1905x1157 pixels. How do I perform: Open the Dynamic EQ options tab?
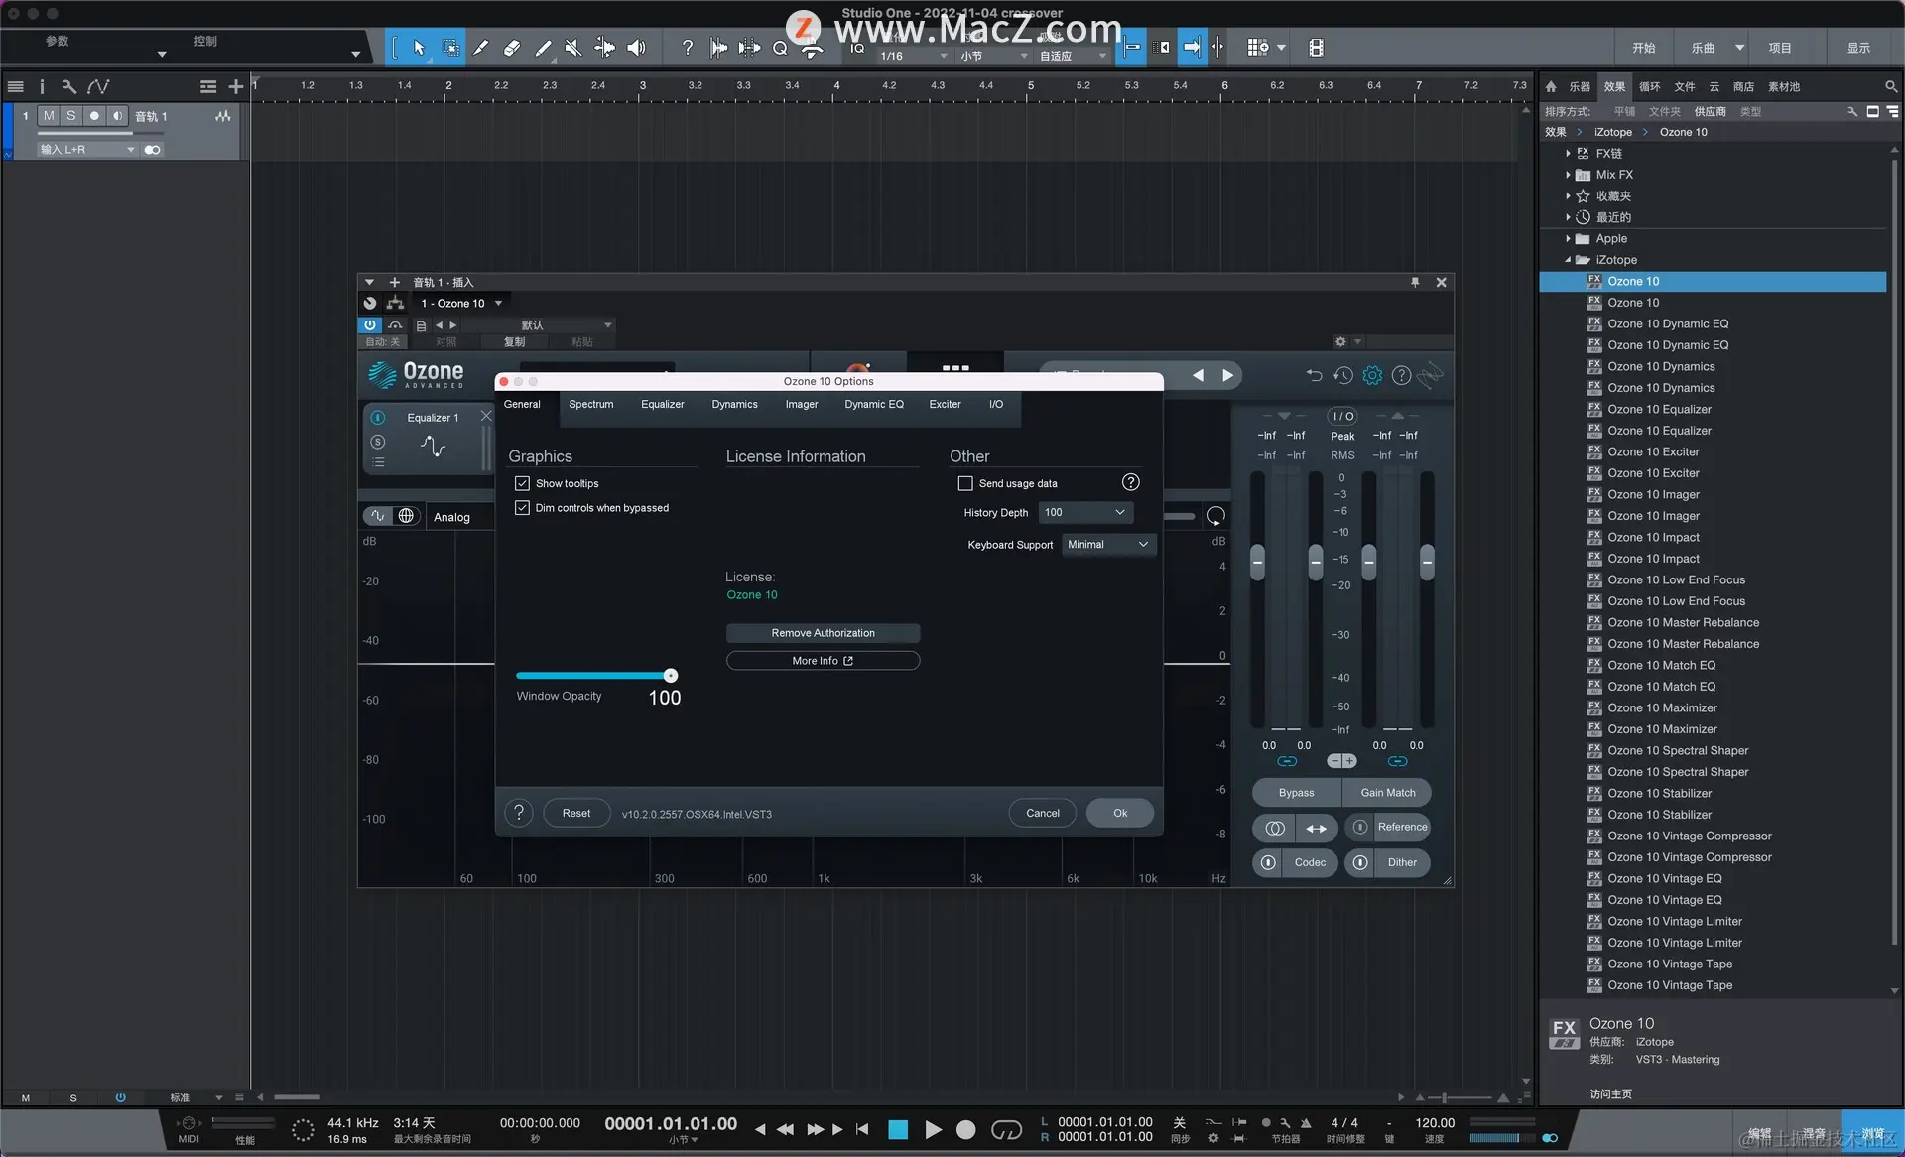point(873,404)
